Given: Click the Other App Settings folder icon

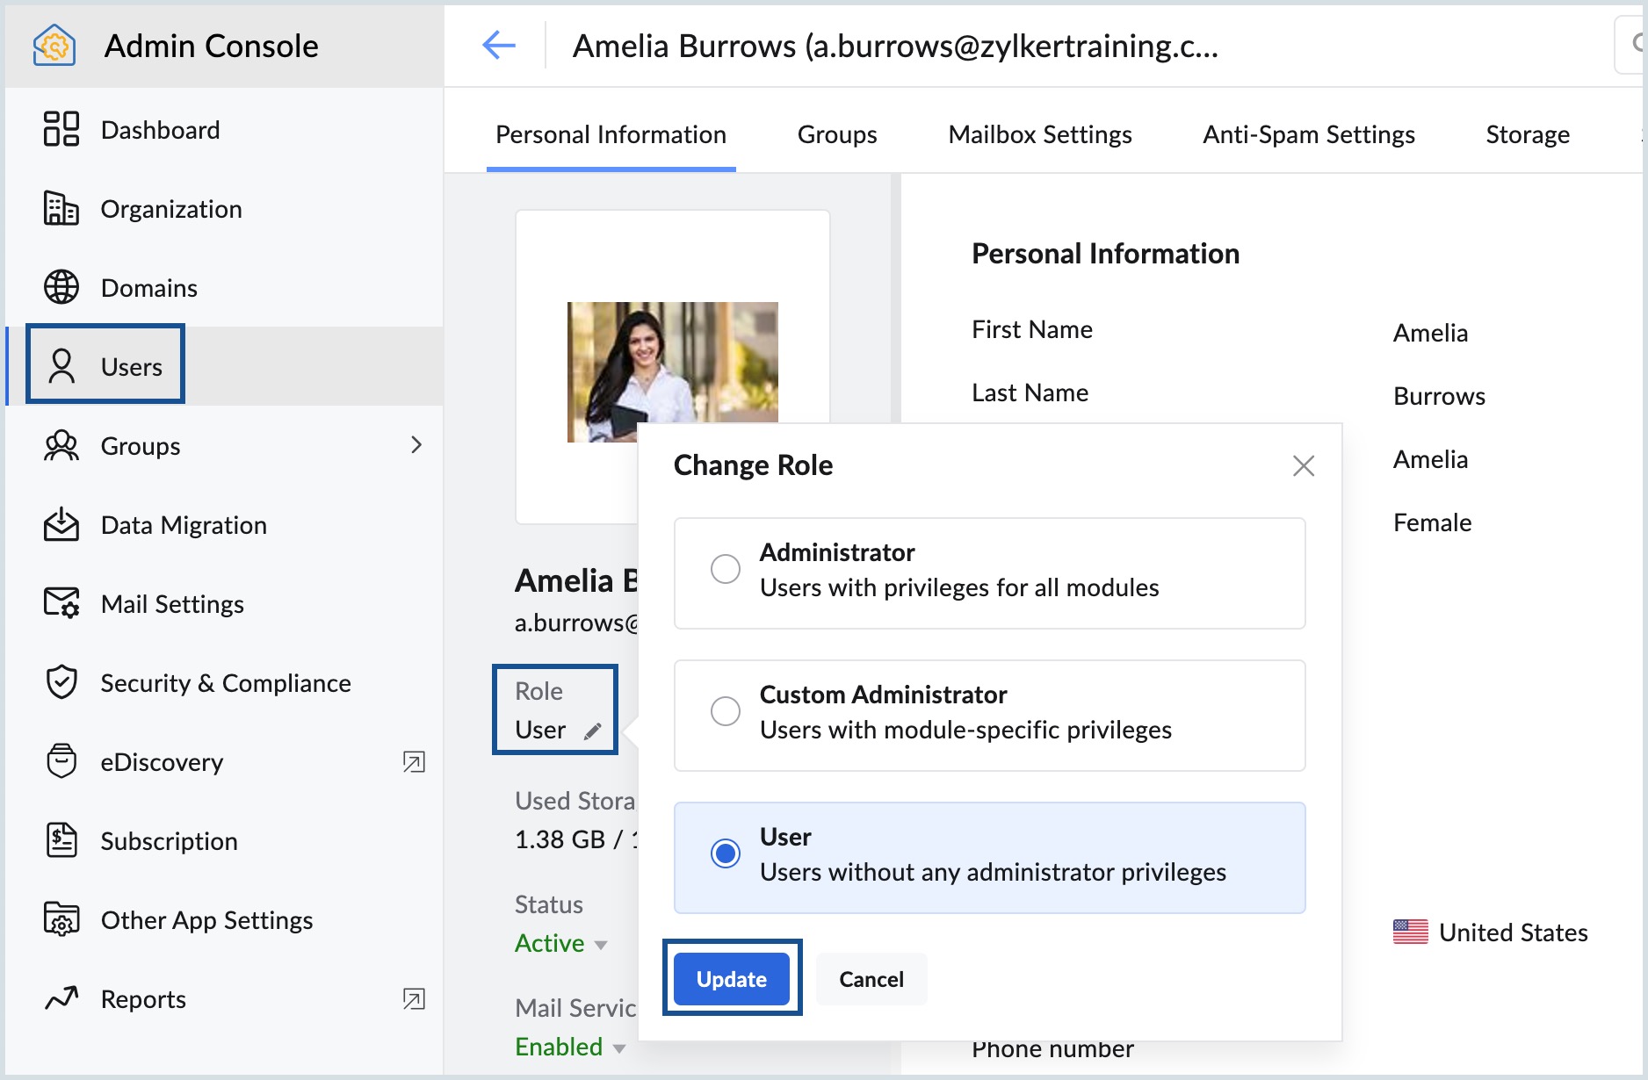Looking at the screenshot, I should coord(61,919).
